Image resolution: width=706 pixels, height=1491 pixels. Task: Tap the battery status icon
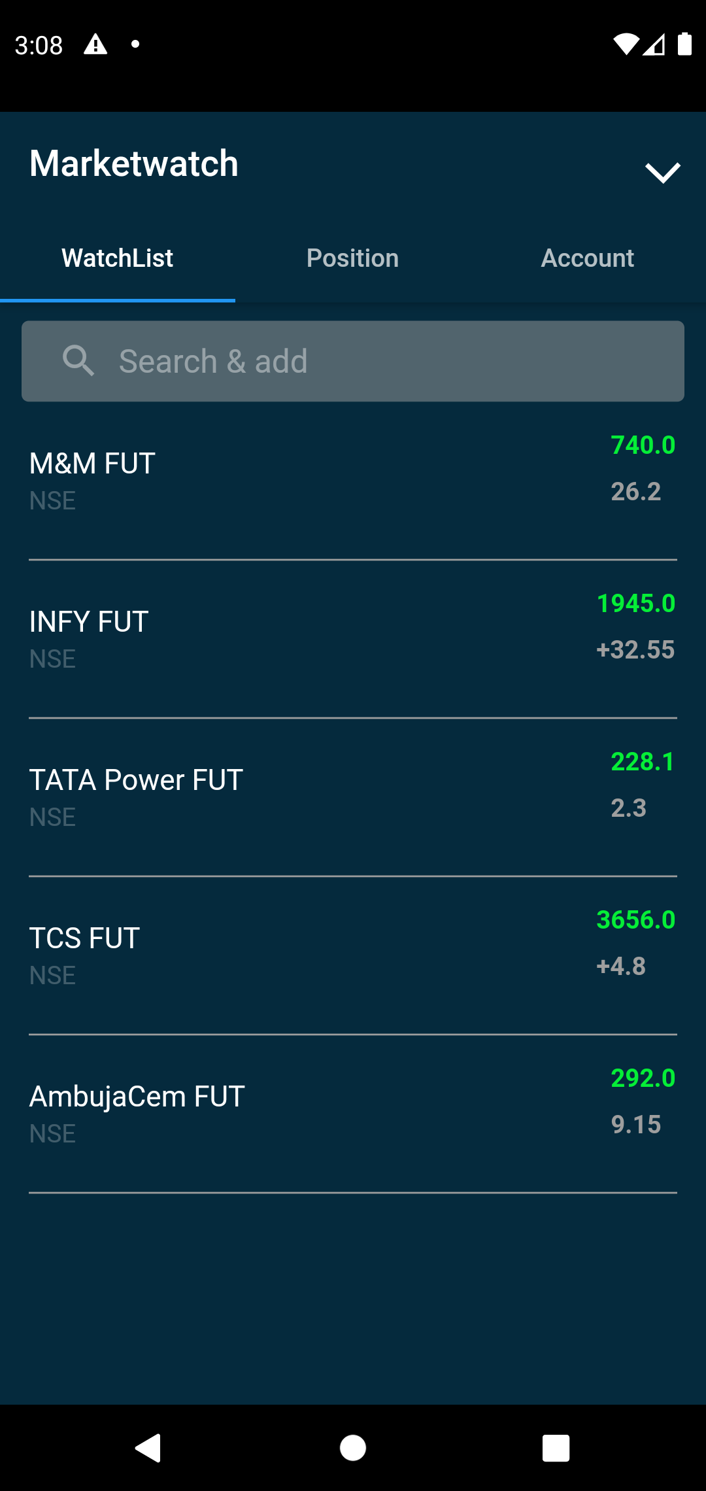pos(684,44)
